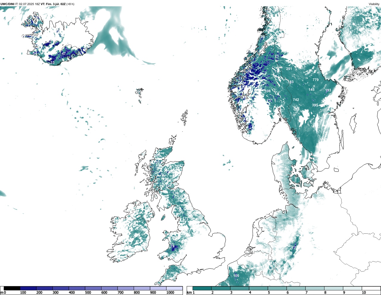
Task: Click the 600–700 m legend swatch
Action: point(110,288)
